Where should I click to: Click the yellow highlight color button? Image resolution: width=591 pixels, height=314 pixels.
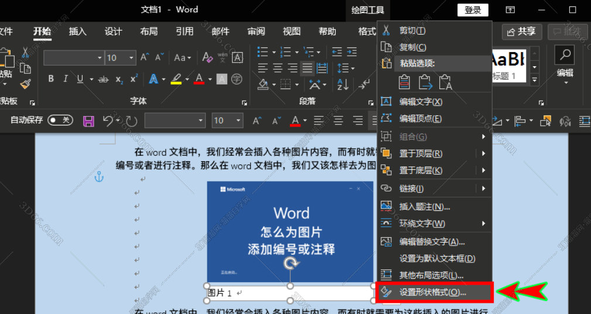pyautogui.click(x=176, y=79)
